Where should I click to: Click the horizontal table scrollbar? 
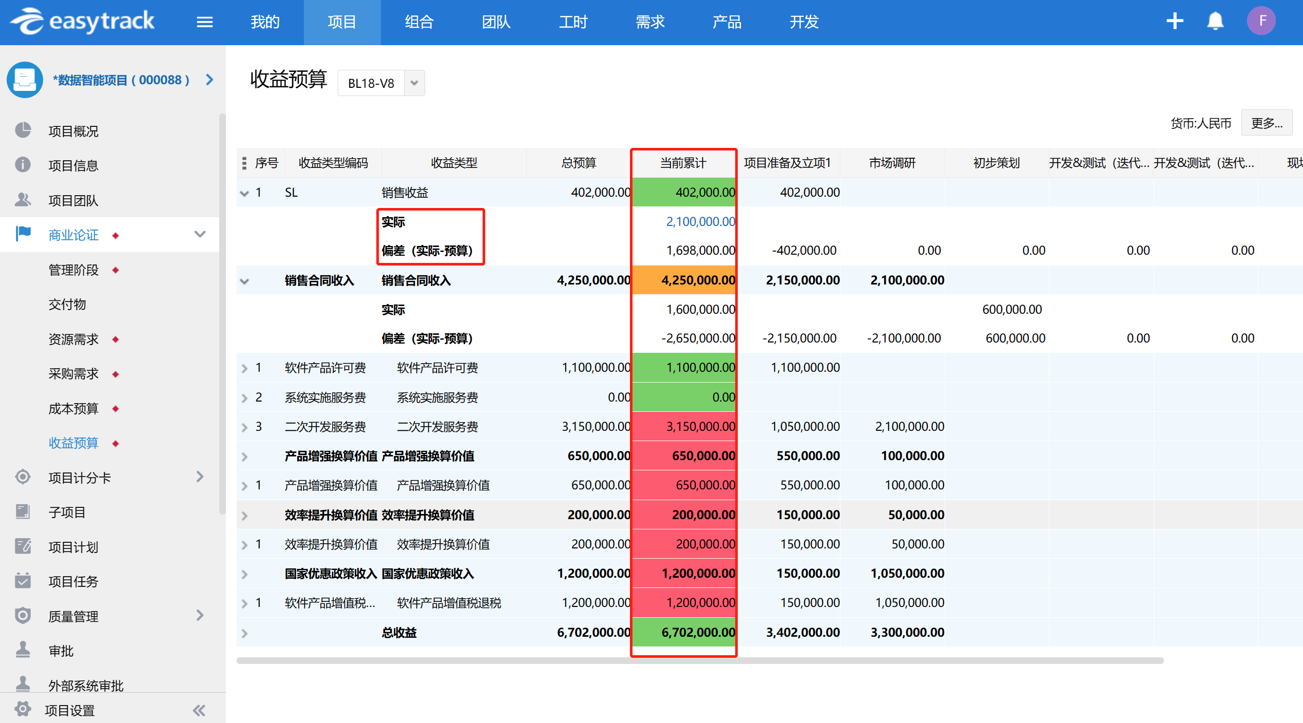point(700,660)
